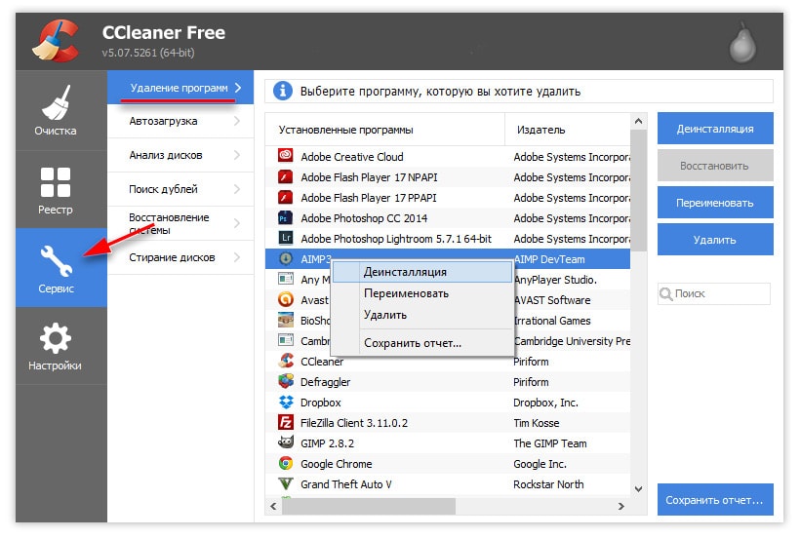This screenshot has height=538, width=800.
Task: Click the Деинсталляция button on the right
Action: [715, 129]
